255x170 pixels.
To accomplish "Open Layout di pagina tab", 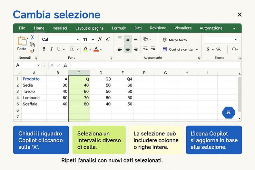I will click(x=89, y=28).
